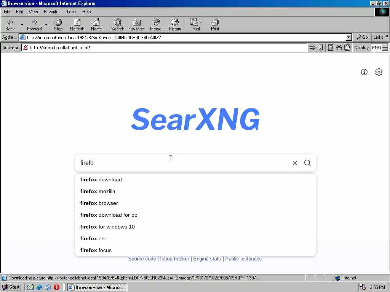Viewport: 390px width, 292px height.
Task: Open the Source code link
Action: 142,259
